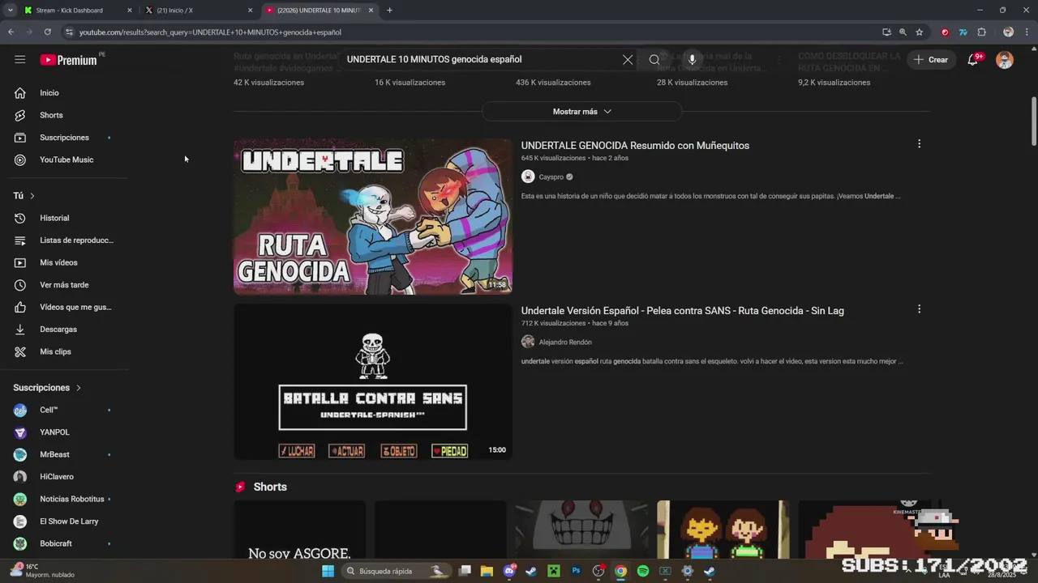The height and width of the screenshot is (583, 1038).
Task: Open the YouTube hamburger guide menu
Action: click(x=20, y=59)
